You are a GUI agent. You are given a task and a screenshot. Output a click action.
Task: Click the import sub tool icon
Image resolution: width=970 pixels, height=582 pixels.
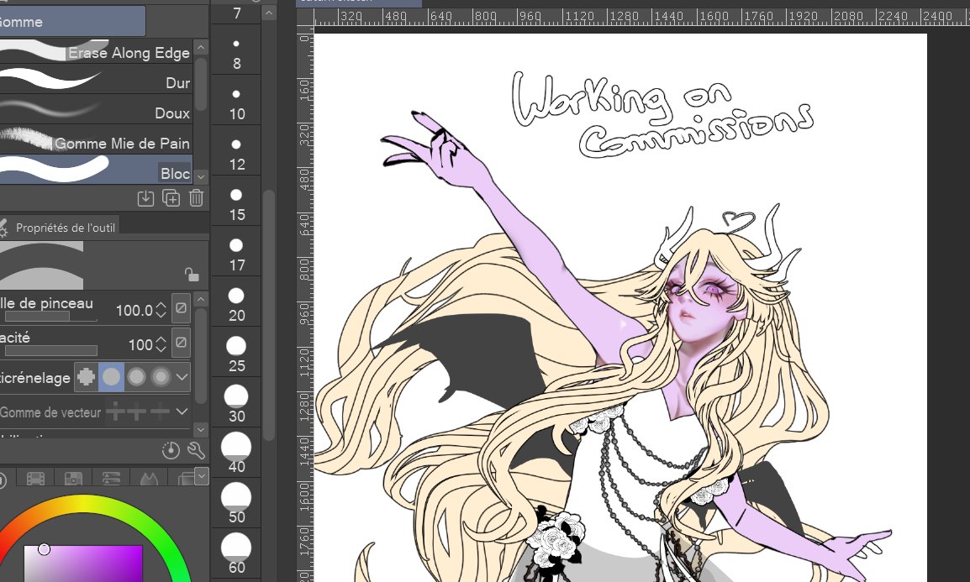coord(145,198)
